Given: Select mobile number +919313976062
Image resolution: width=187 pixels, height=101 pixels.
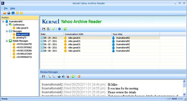Looking at the screenshot, I should (x=24, y=47).
